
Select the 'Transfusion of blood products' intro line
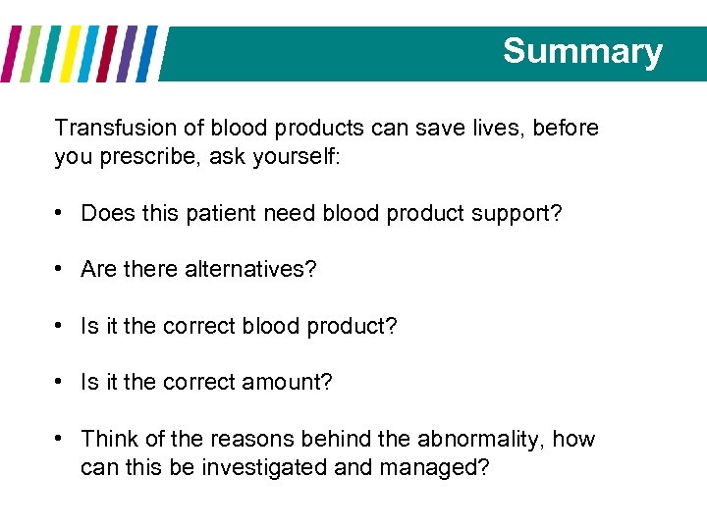click(326, 129)
